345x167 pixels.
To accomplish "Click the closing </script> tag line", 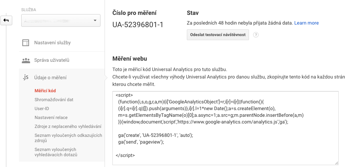I will tap(125, 155).
